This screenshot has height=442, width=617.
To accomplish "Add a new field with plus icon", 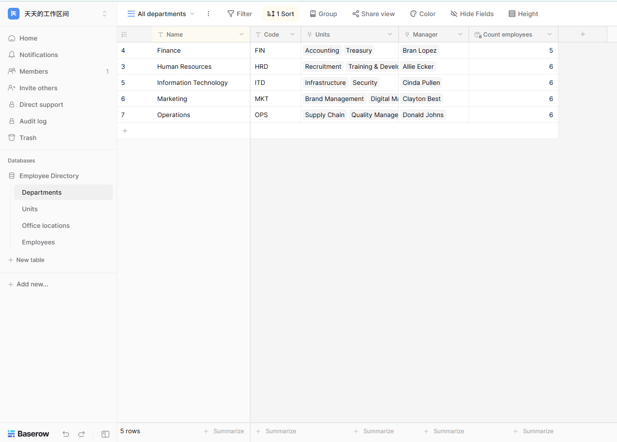I will coord(583,34).
